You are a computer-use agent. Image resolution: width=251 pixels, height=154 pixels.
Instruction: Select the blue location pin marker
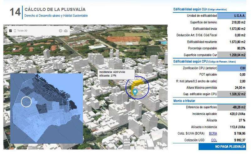pyautogui.click(x=135, y=92)
